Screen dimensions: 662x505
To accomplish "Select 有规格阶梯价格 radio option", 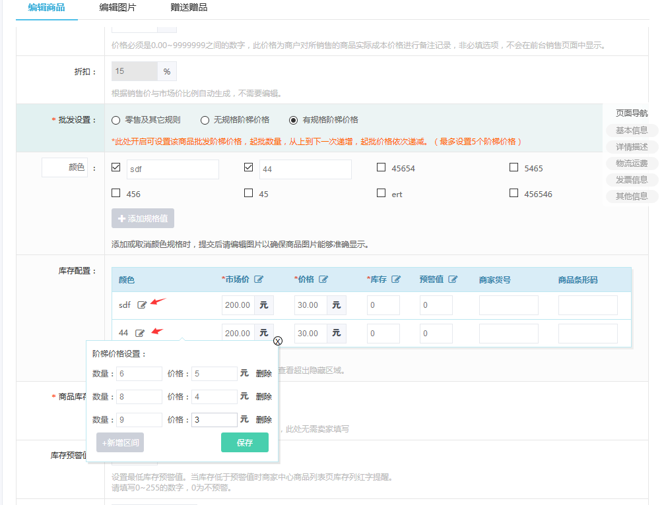I will click(293, 120).
